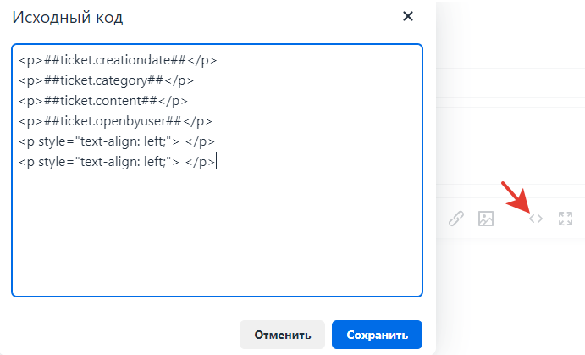Open the insert image icon
The height and width of the screenshot is (355, 585).
(486, 219)
